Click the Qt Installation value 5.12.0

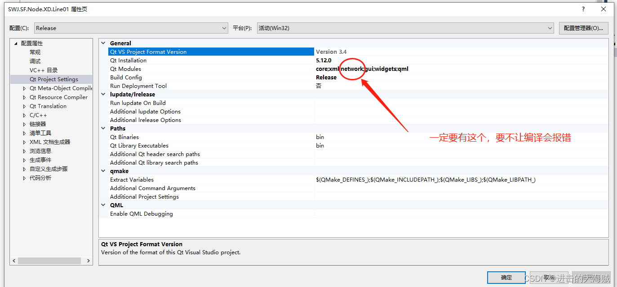[x=324, y=61]
